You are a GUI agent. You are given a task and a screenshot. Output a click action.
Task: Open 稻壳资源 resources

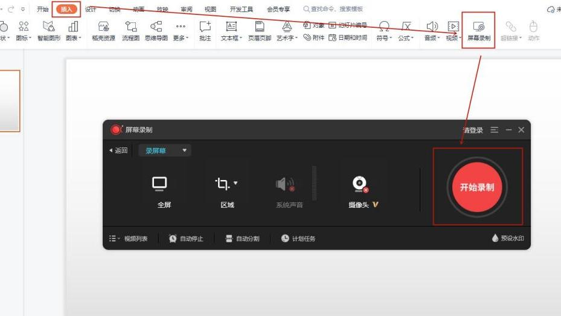103,31
